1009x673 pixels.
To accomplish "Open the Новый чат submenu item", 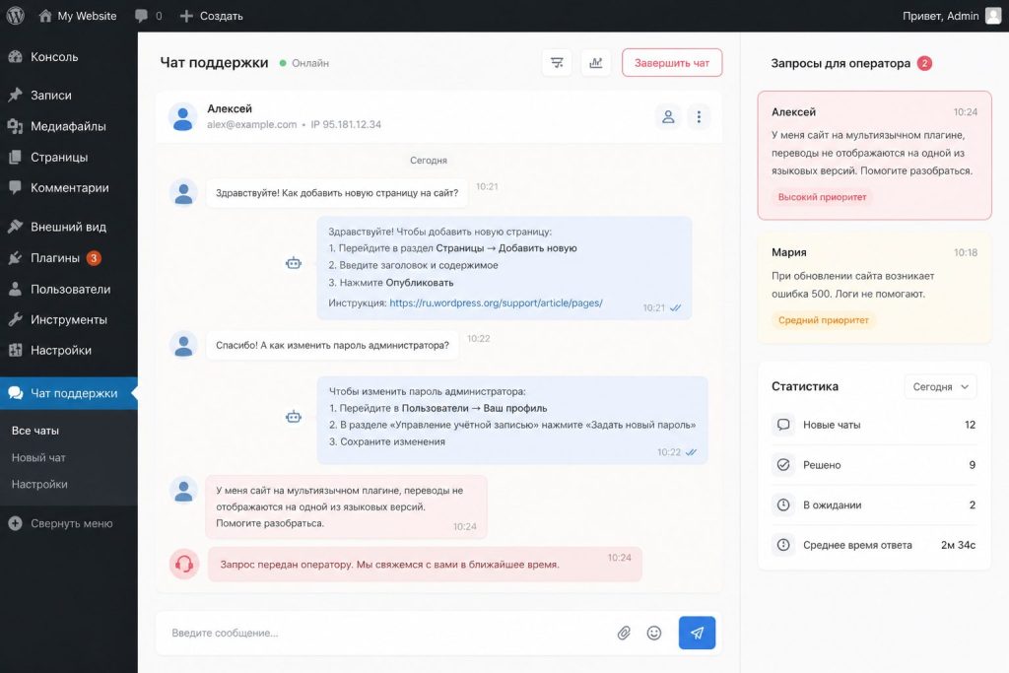I will pyautogui.click(x=38, y=457).
